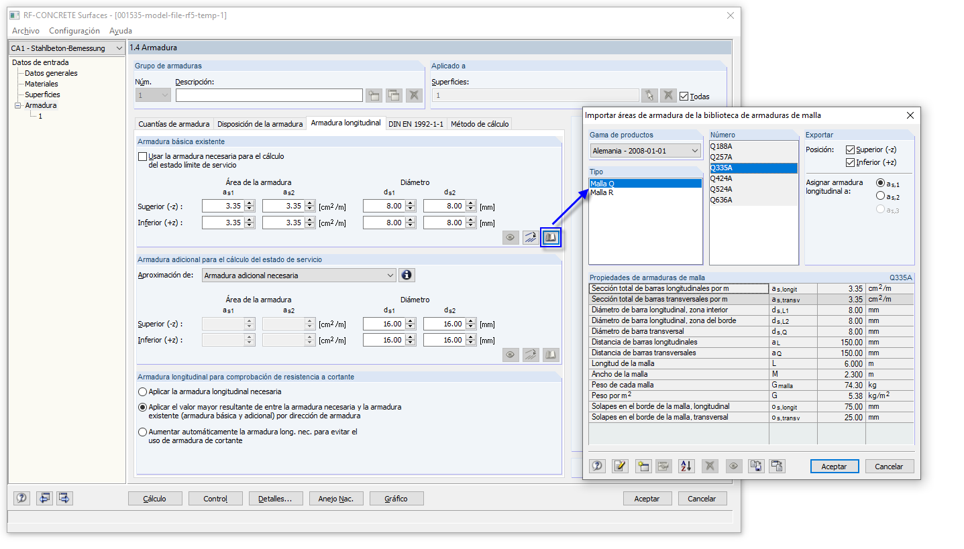Click the greyed eye icon in the dialog toolbar
This screenshot has height=549, width=964.
click(x=734, y=466)
